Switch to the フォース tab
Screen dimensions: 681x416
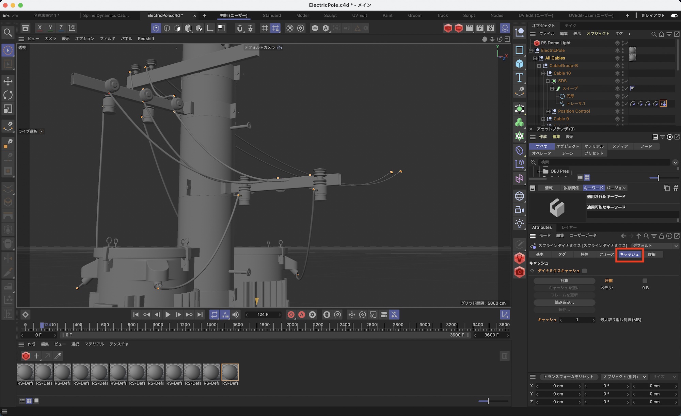click(x=606, y=254)
